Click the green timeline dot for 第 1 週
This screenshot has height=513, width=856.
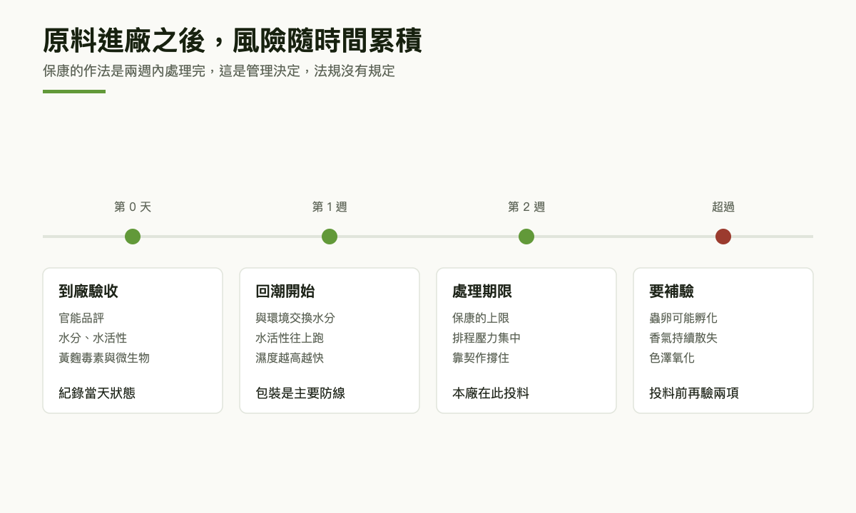coord(330,237)
